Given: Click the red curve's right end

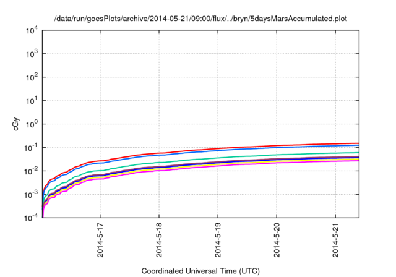Looking at the screenshot, I should point(358,143).
